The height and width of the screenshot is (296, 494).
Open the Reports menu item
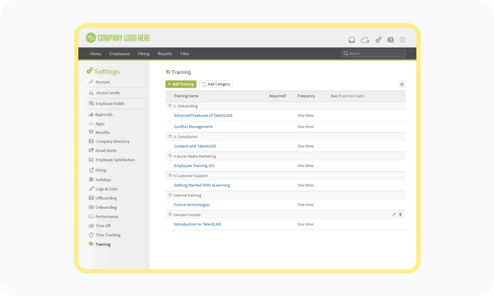(165, 54)
